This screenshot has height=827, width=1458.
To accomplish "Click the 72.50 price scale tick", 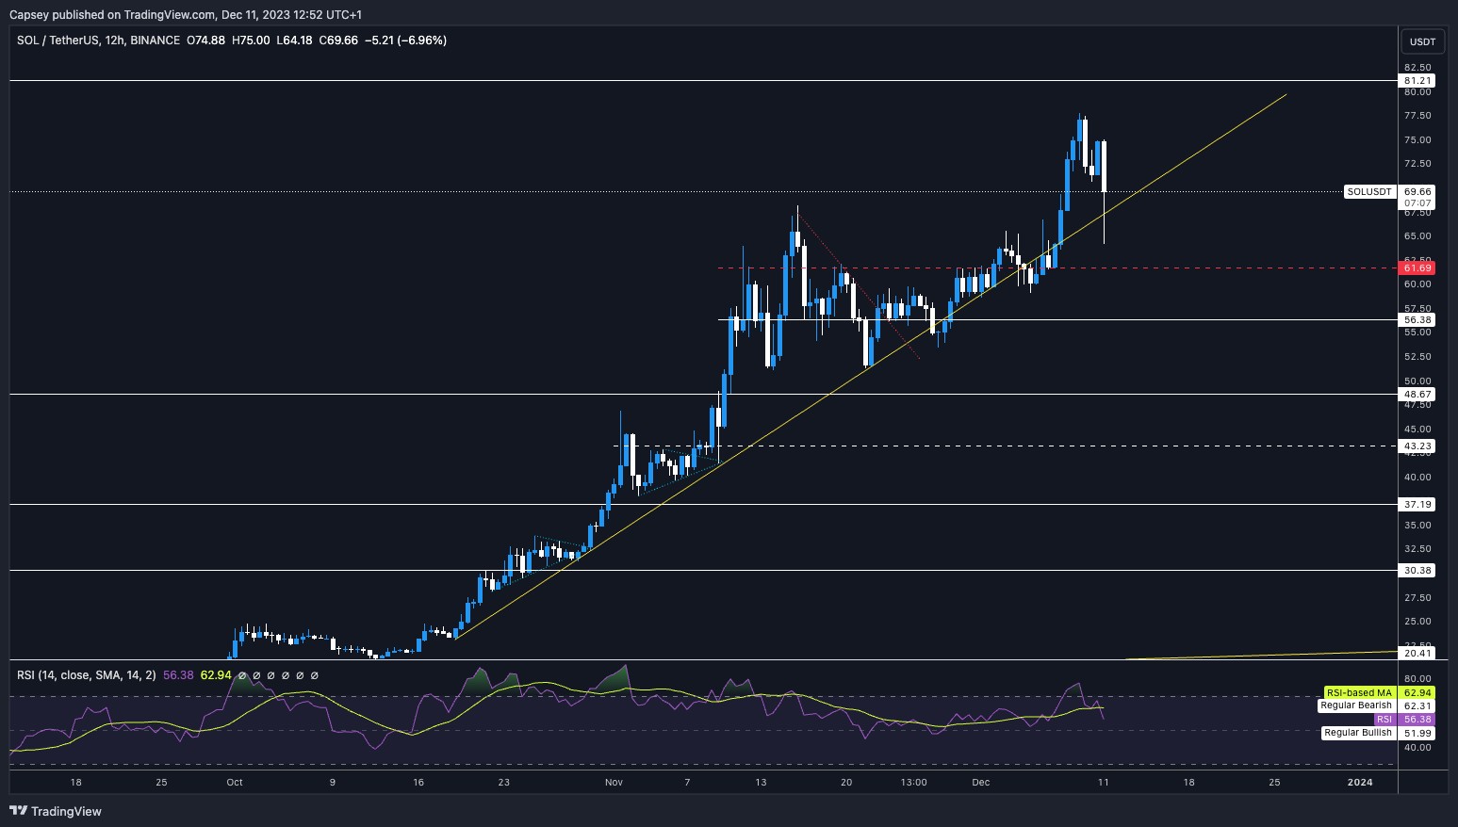I will 1417,164.
